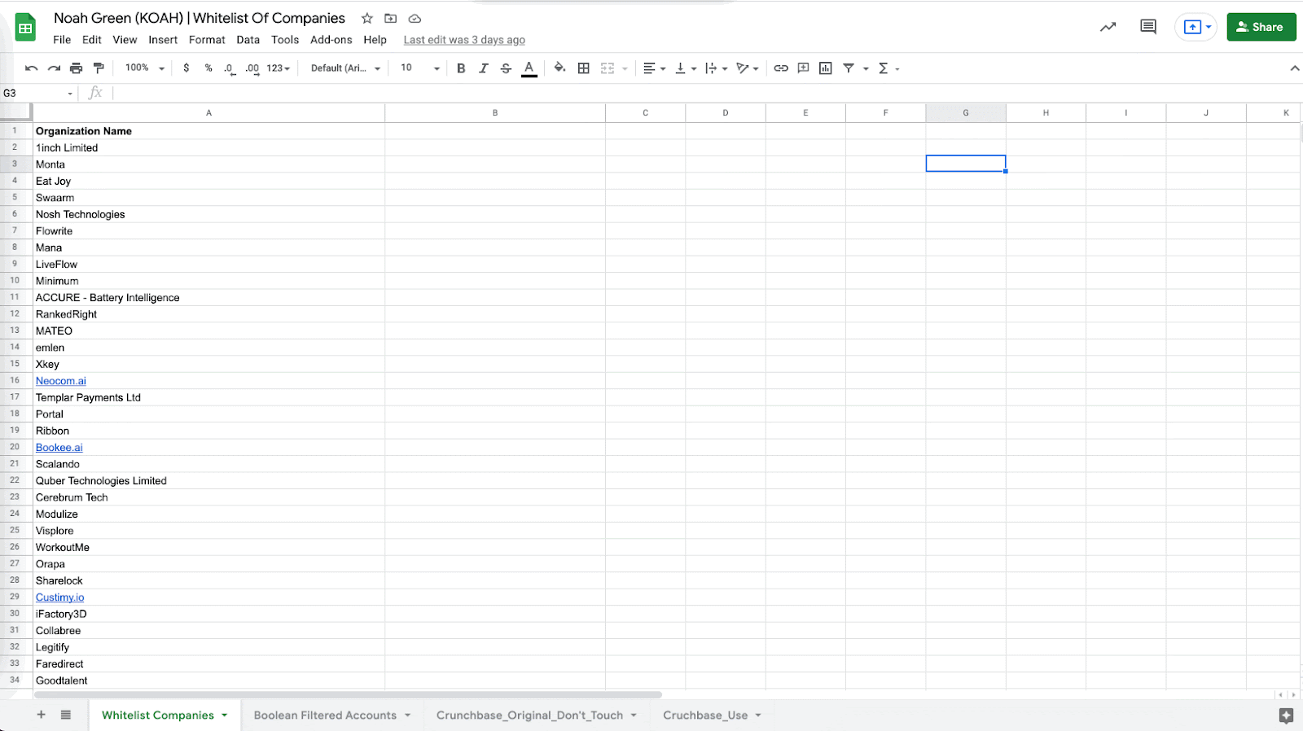Open the zoom level dropdown

coord(145,68)
